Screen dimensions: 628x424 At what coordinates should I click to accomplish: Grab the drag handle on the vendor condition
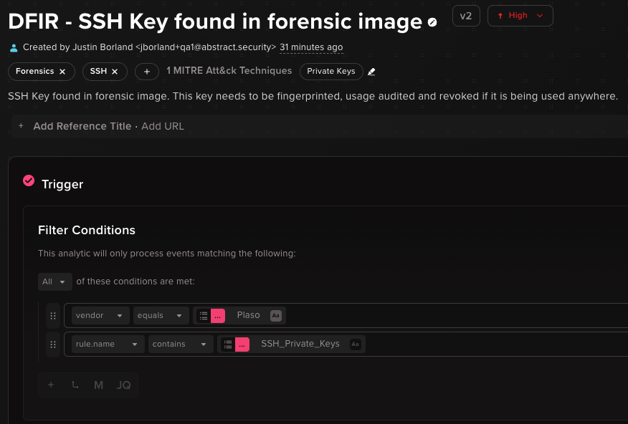tap(52, 315)
